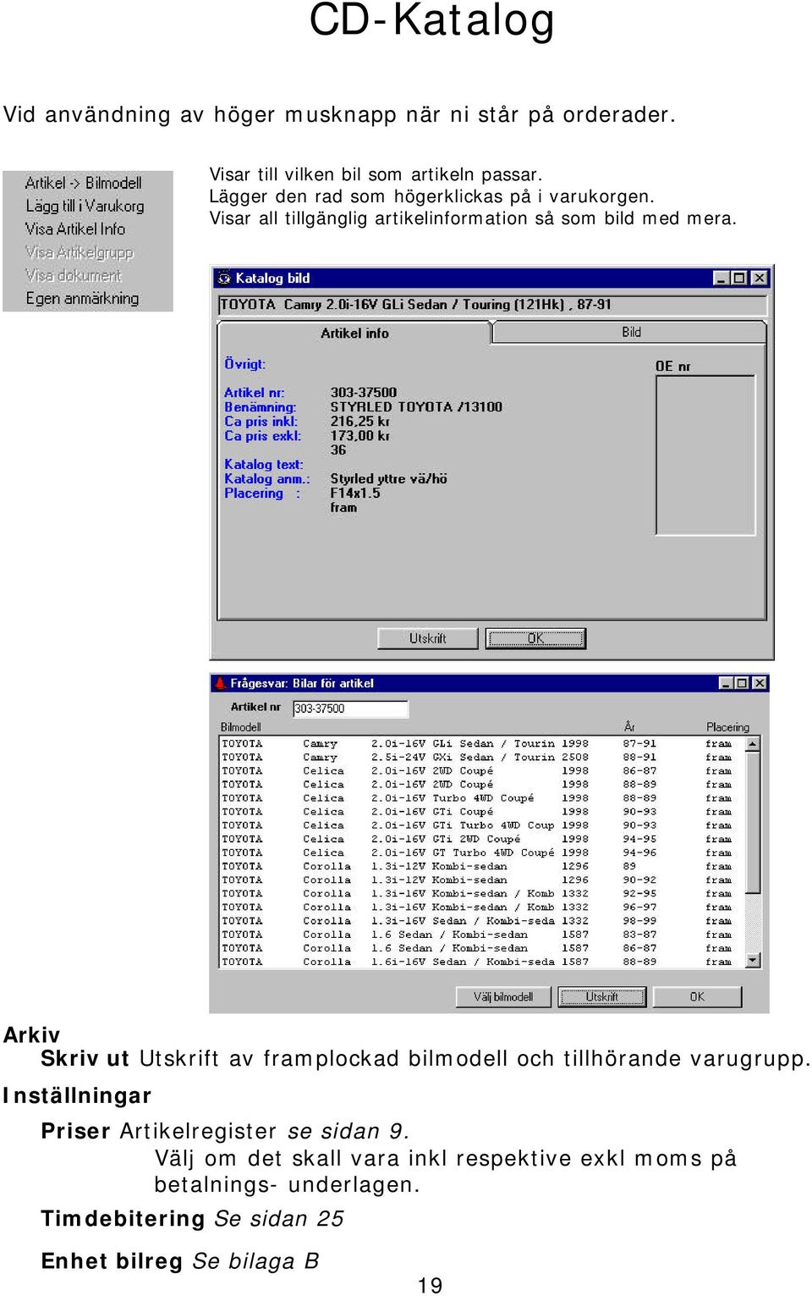This screenshot has width=812, height=1296.
Task: Switch to the 'Artikel info' tab
Action: tap(354, 334)
